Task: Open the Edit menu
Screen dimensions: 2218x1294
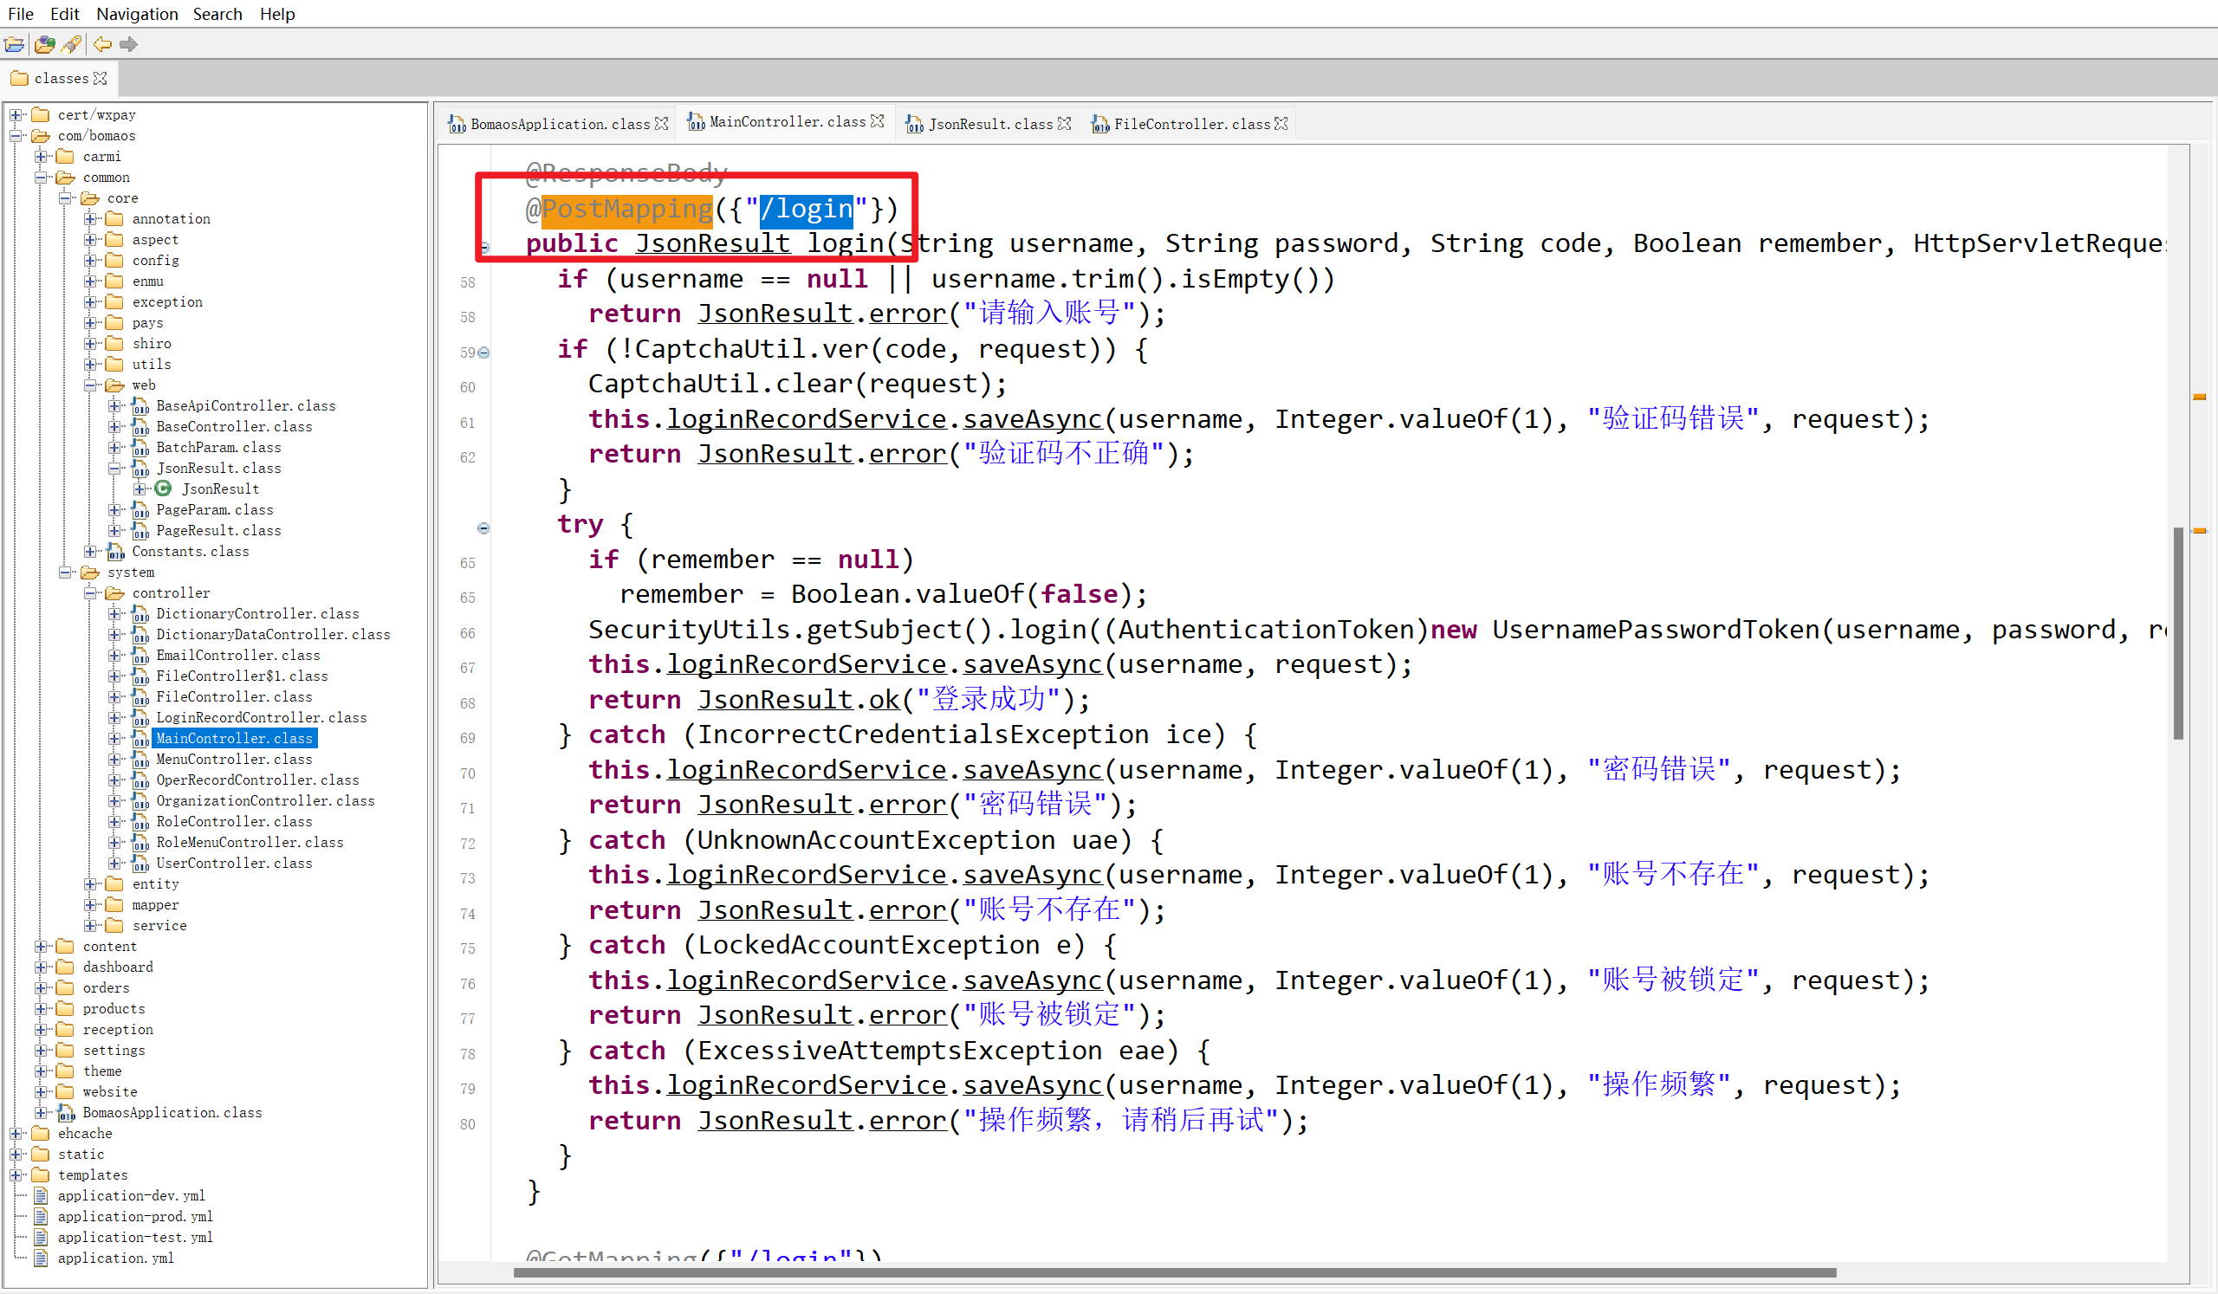Action: click(x=65, y=14)
